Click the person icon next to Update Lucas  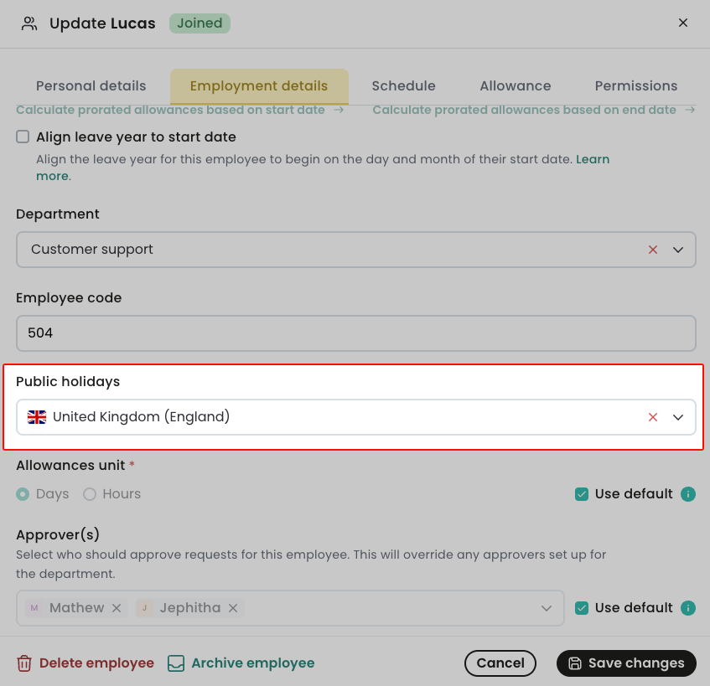coord(29,23)
